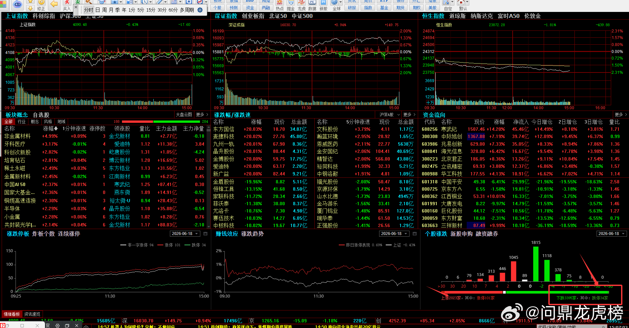The image size is (629, 328).
Task: Switch to 创业板指 index tab
Action: pos(253,16)
